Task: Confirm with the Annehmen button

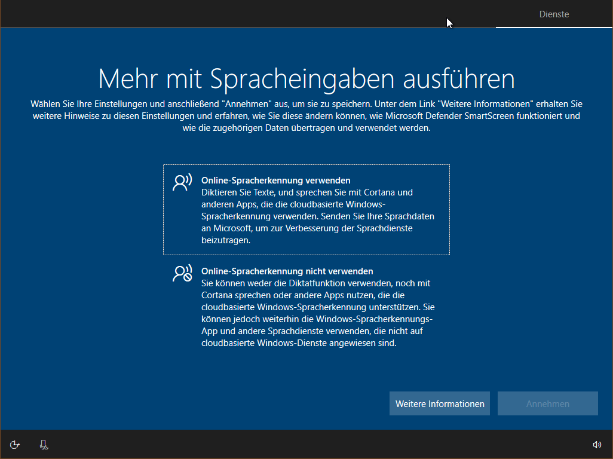Action: [x=548, y=403]
